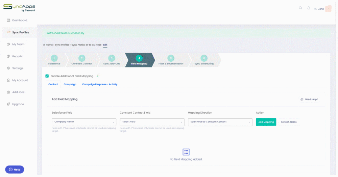Switch to the Campaign tab
Screen dimensions: 338x177
point(70,84)
